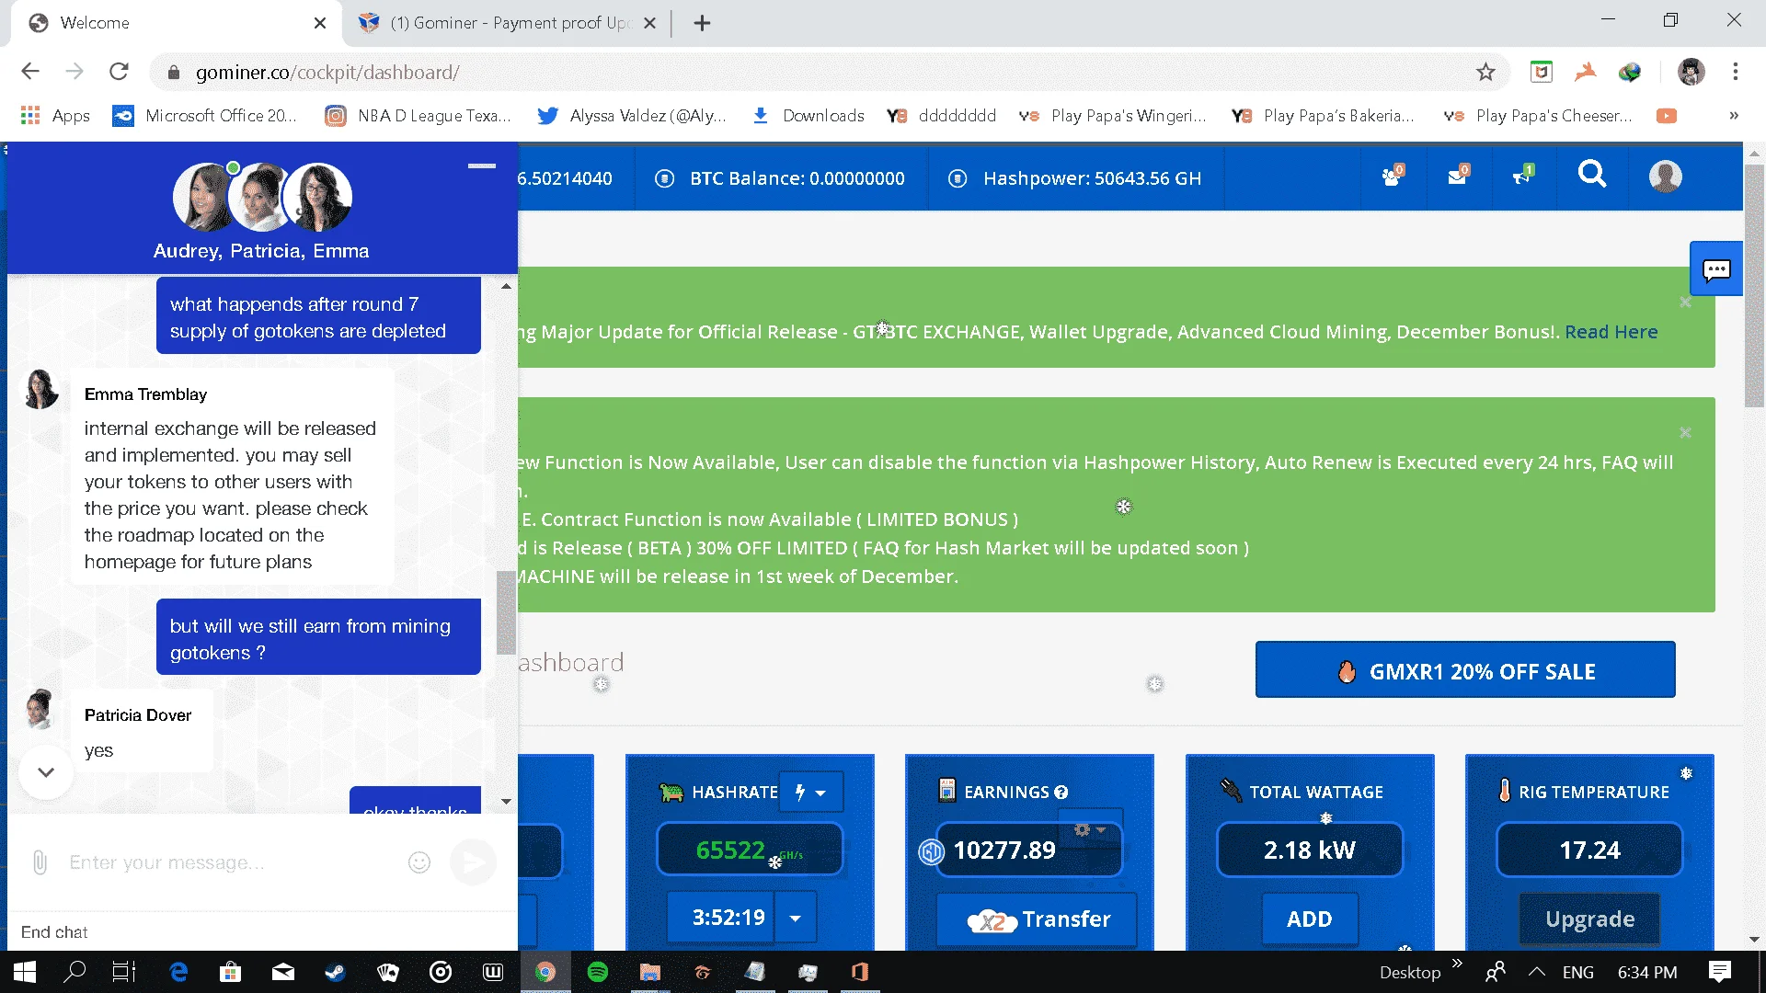Open Steam from the taskbar
1766x993 pixels.
pos(336,972)
